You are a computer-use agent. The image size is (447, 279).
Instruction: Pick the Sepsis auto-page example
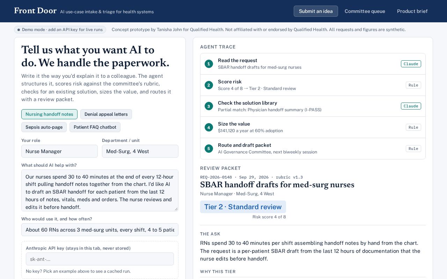pyautogui.click(x=44, y=127)
